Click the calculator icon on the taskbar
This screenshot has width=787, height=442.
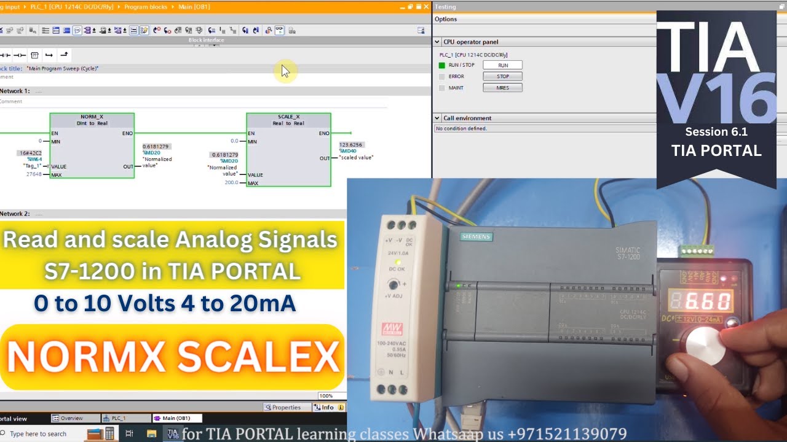click(109, 433)
